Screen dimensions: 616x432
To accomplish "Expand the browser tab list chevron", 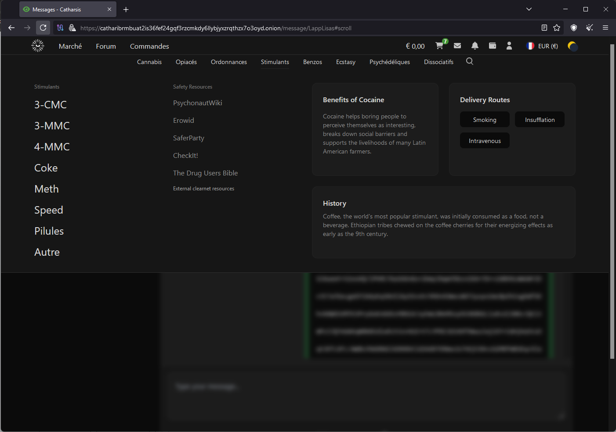I will (x=529, y=9).
